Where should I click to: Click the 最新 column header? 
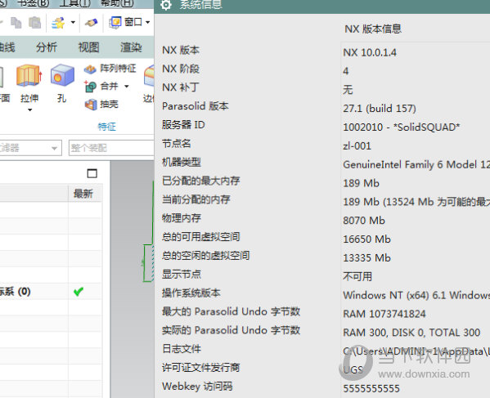[x=83, y=194]
